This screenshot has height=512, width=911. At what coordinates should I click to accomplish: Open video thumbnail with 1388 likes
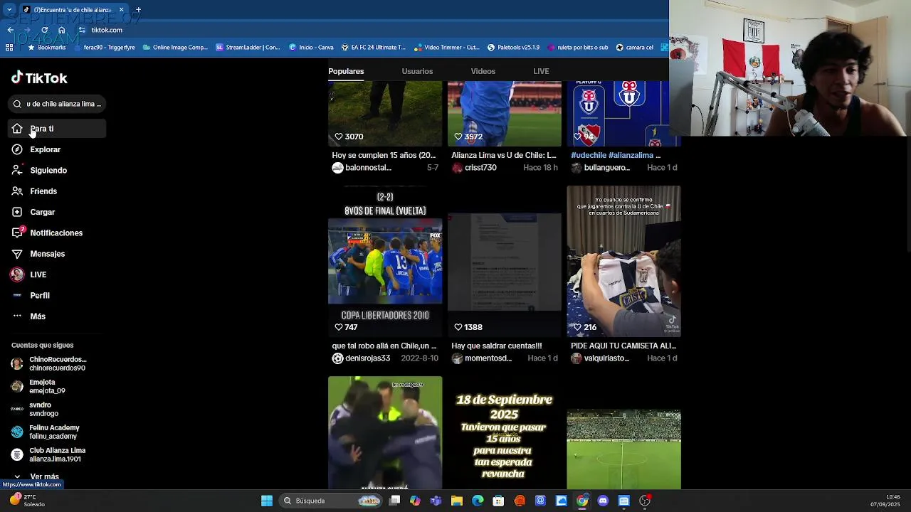[504, 262]
